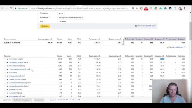Click the blue cloud home extension icon
Screen dimensions: 192x108
tap(165, 8)
